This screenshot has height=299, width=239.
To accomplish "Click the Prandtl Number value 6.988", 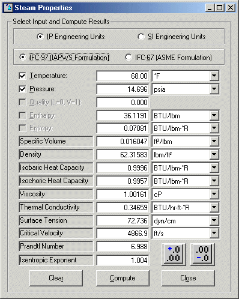I will point(123,246).
